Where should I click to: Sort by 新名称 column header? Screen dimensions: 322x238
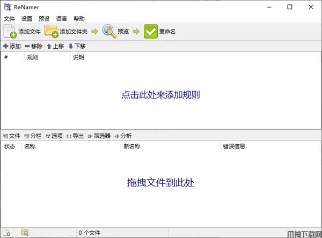(x=171, y=146)
